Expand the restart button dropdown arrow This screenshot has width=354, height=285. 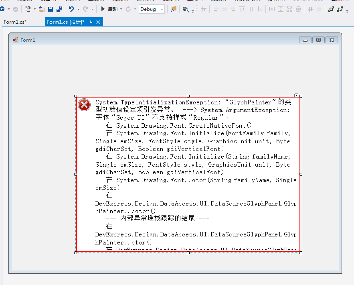(135, 9)
